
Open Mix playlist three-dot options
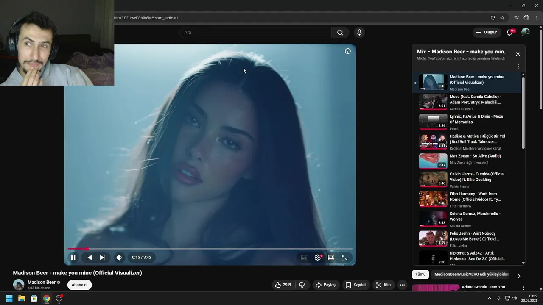pyautogui.click(x=518, y=67)
